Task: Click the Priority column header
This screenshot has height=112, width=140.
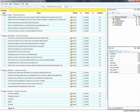Action: point(75,13)
